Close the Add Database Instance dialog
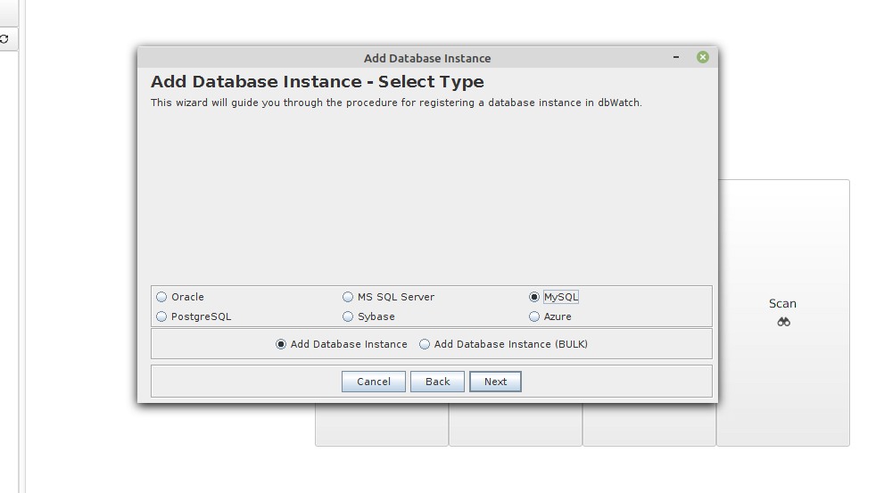 pos(702,57)
